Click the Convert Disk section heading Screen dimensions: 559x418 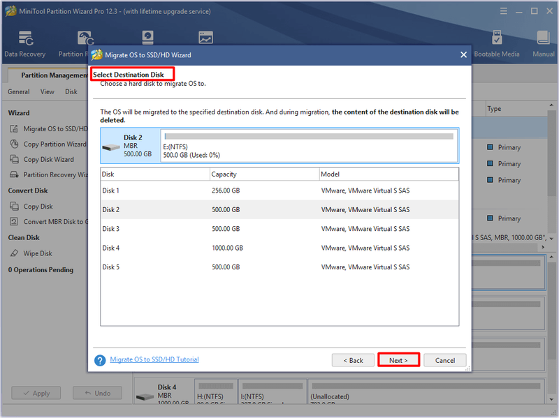click(28, 191)
